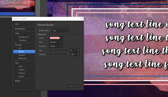Open Text Font settings
Image resolution: width=168 pixels, height=97 pixels.
pyautogui.click(x=20, y=66)
